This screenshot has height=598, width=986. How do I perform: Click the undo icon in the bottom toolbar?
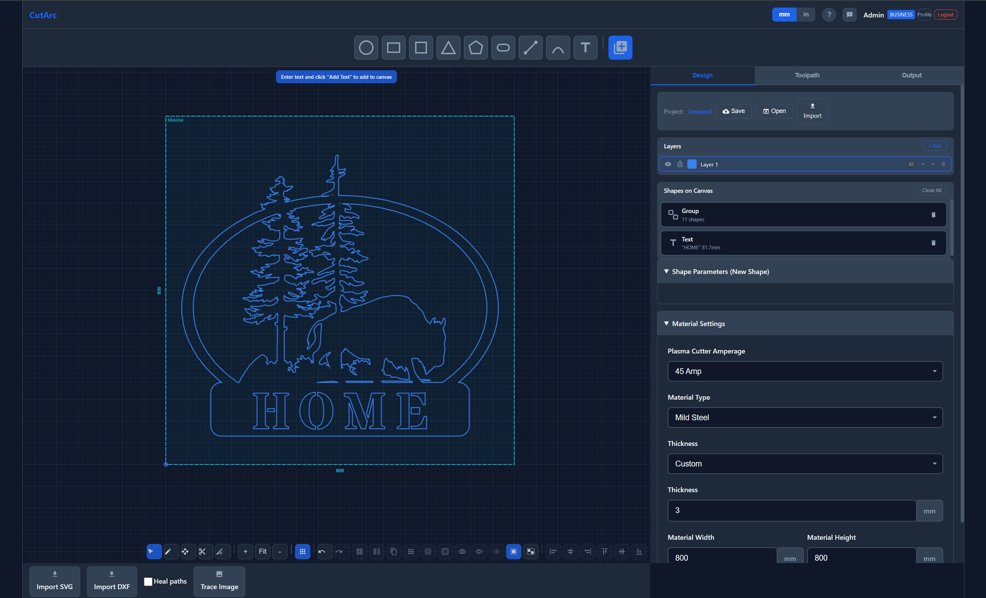(x=324, y=551)
